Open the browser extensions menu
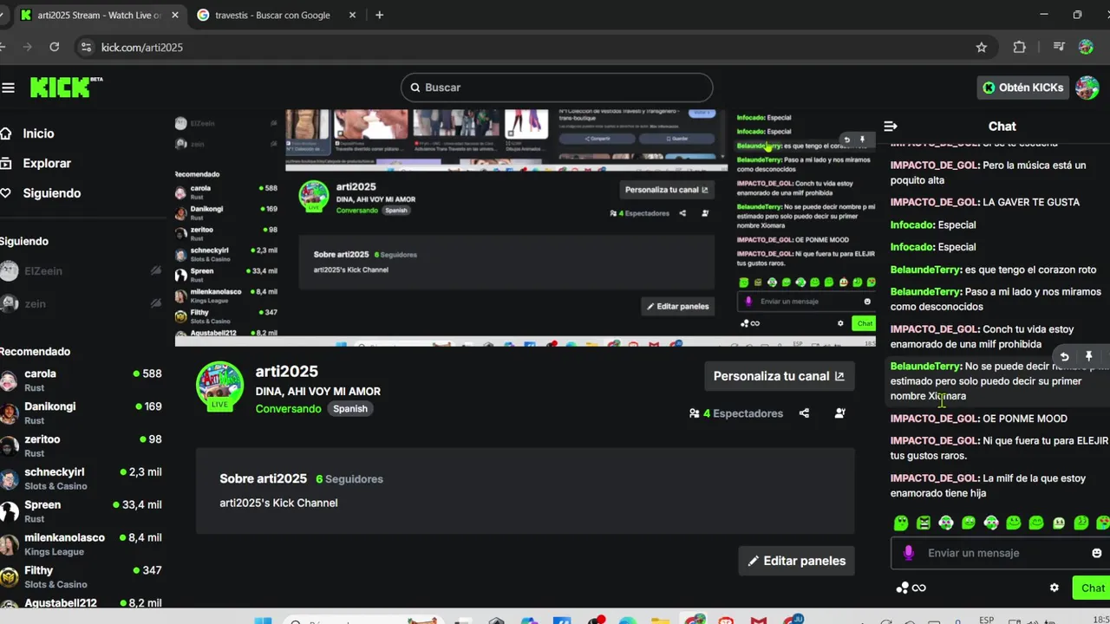Viewport: 1110px width, 624px height. [1020, 48]
